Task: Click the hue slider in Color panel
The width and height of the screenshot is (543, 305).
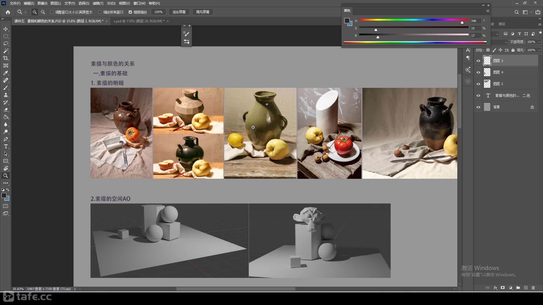Action: coord(413,20)
